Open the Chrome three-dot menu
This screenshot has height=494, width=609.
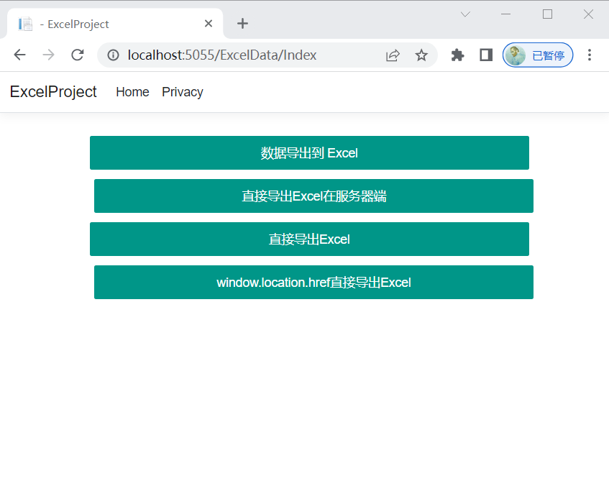tap(589, 55)
